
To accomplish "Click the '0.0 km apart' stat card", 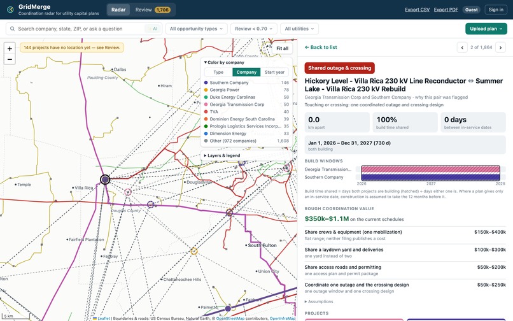I will [337, 122].
